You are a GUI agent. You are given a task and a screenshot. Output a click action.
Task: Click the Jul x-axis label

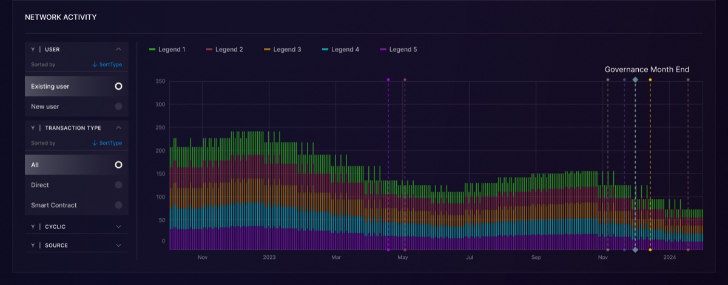pyautogui.click(x=470, y=258)
